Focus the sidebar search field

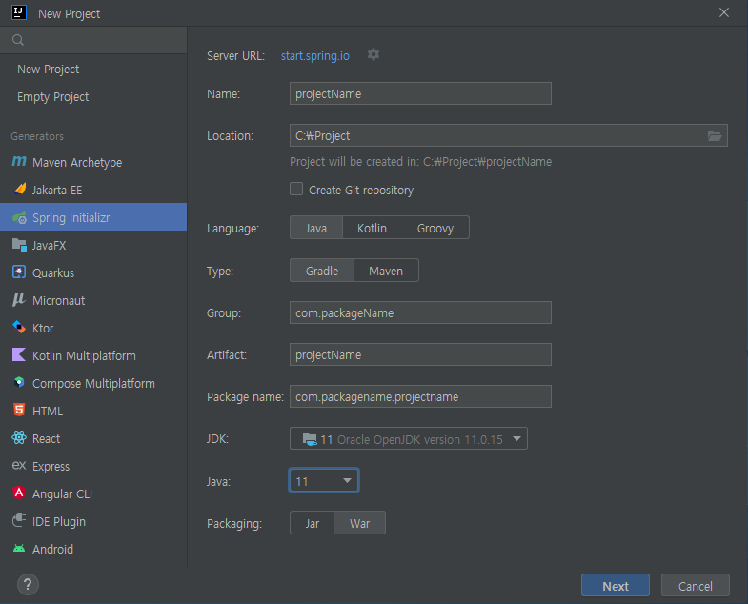point(93,40)
